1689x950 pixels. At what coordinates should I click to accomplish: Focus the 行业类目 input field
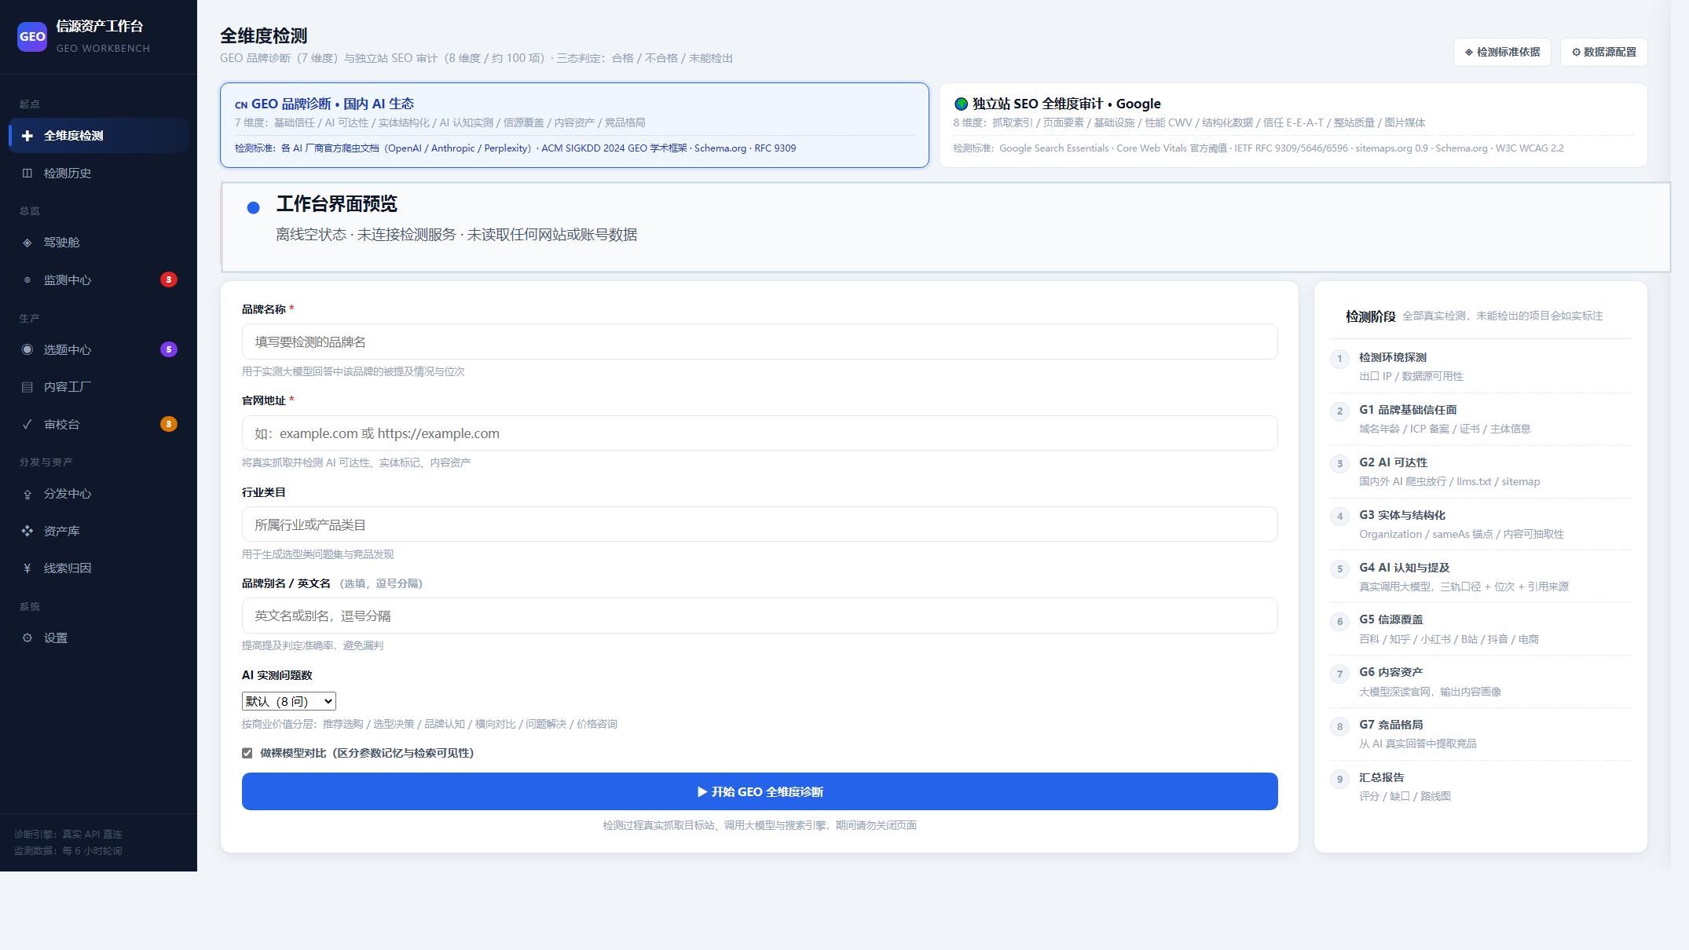click(x=760, y=524)
